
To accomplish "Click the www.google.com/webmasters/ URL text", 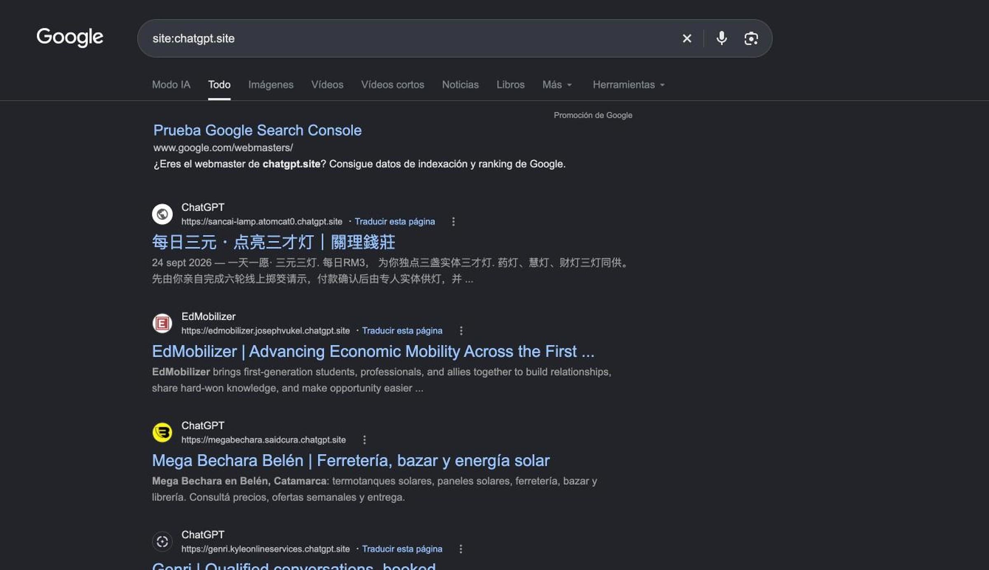I will click(223, 148).
